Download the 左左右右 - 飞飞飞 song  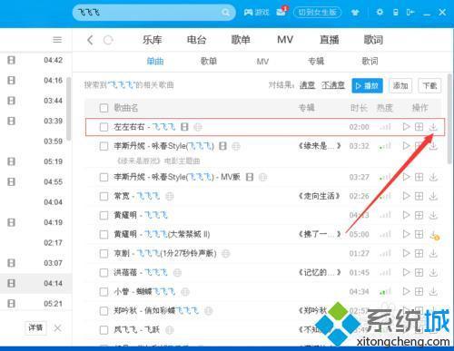point(433,127)
